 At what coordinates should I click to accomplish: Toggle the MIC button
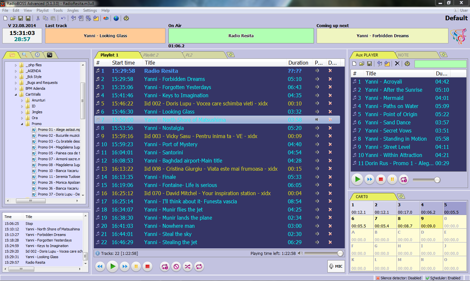tap(336, 266)
